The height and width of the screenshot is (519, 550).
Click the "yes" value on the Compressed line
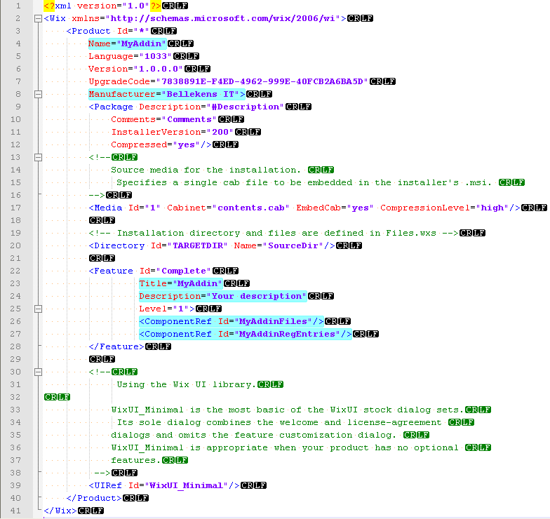187,144
